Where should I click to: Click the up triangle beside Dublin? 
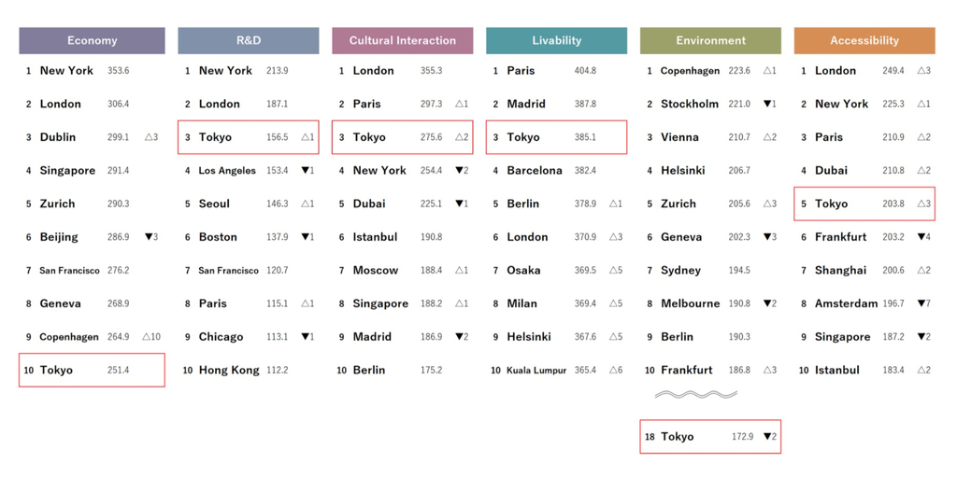point(149,137)
